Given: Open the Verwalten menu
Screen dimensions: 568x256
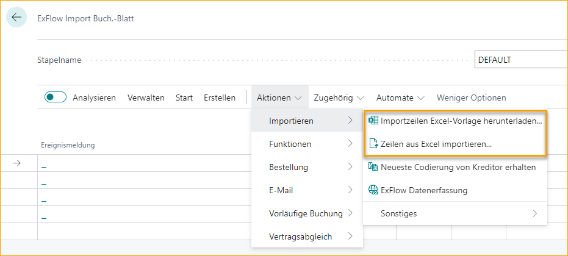Looking at the screenshot, I should (x=146, y=98).
